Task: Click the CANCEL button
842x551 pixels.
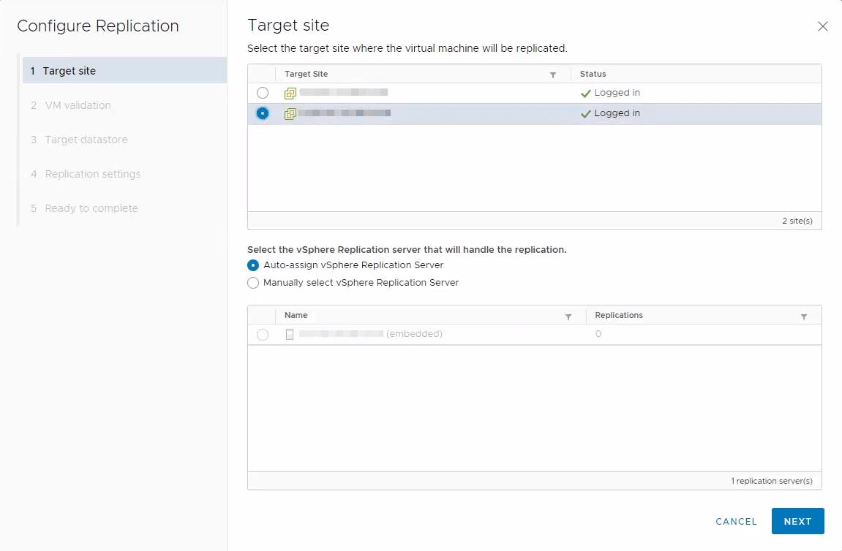Action: tap(736, 521)
